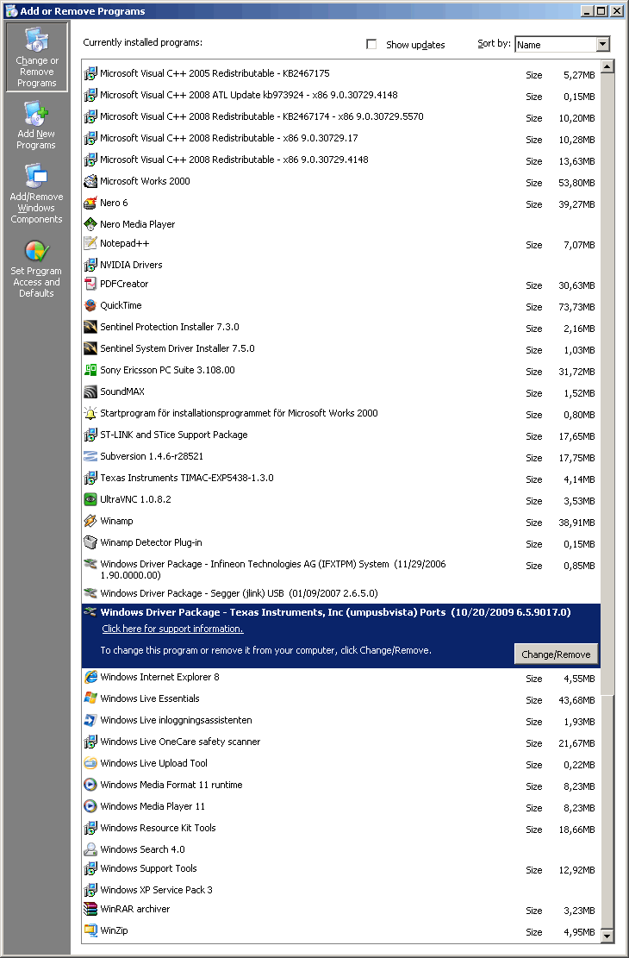This screenshot has height=958, width=629.
Task: Click the Sony Ericsson PC Suite icon
Action: (90, 370)
